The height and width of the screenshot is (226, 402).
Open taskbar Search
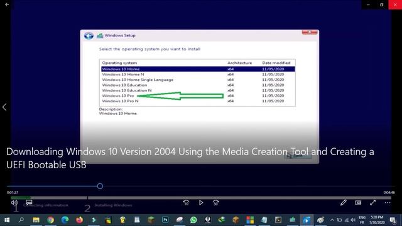[x=21, y=220]
